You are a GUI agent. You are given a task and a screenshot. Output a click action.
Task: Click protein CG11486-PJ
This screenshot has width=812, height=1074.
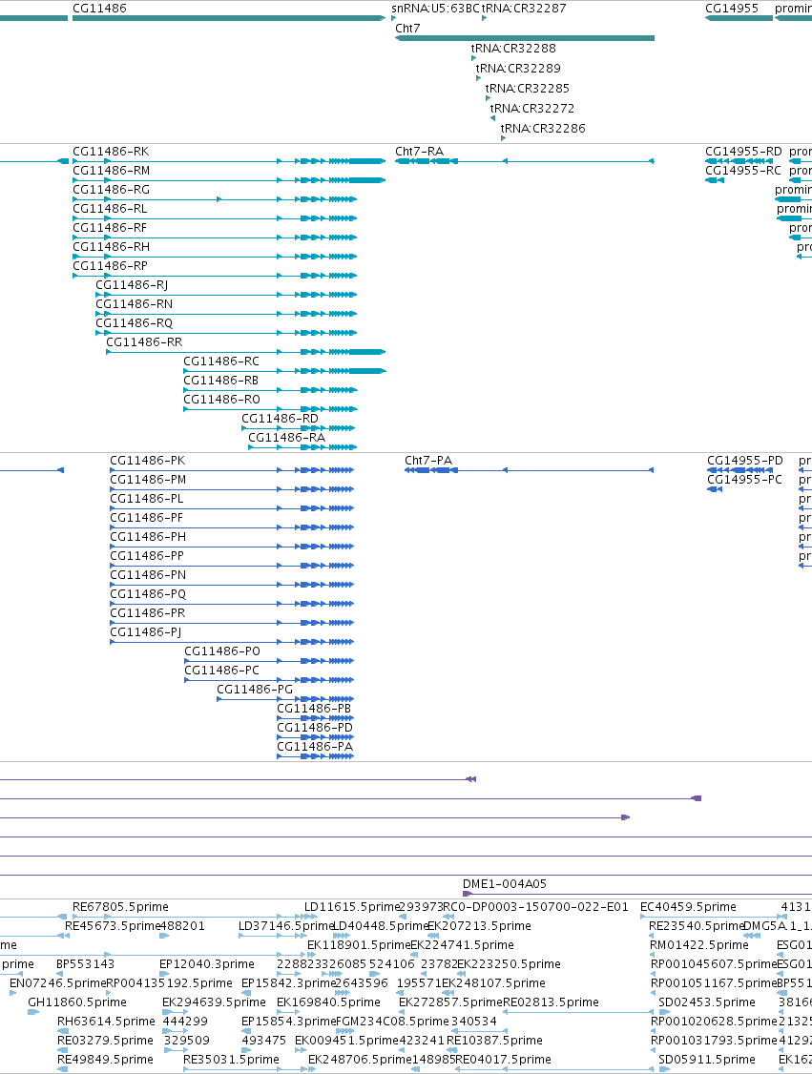coord(145,633)
